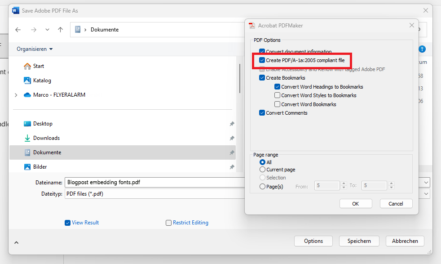441x264 pixels.
Task: Decrease the To page spinner down arrow
Action: 391,188
